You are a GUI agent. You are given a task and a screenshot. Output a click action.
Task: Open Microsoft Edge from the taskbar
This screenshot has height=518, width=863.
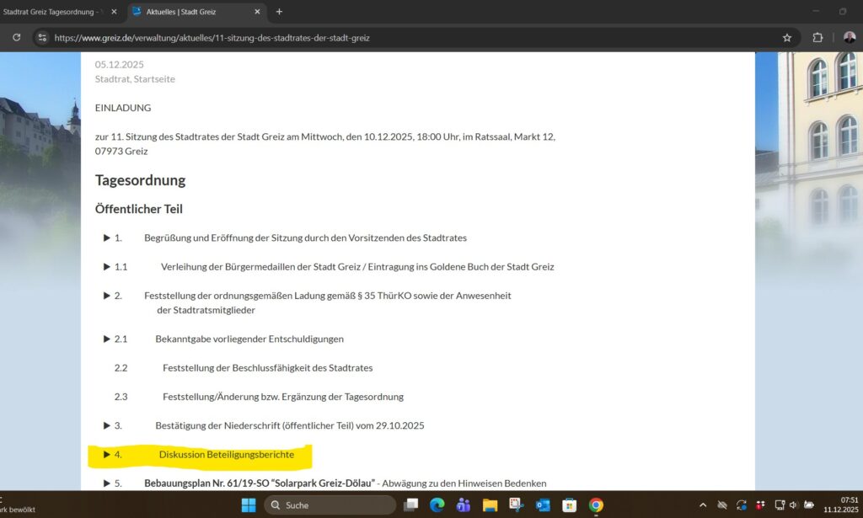[437, 505]
